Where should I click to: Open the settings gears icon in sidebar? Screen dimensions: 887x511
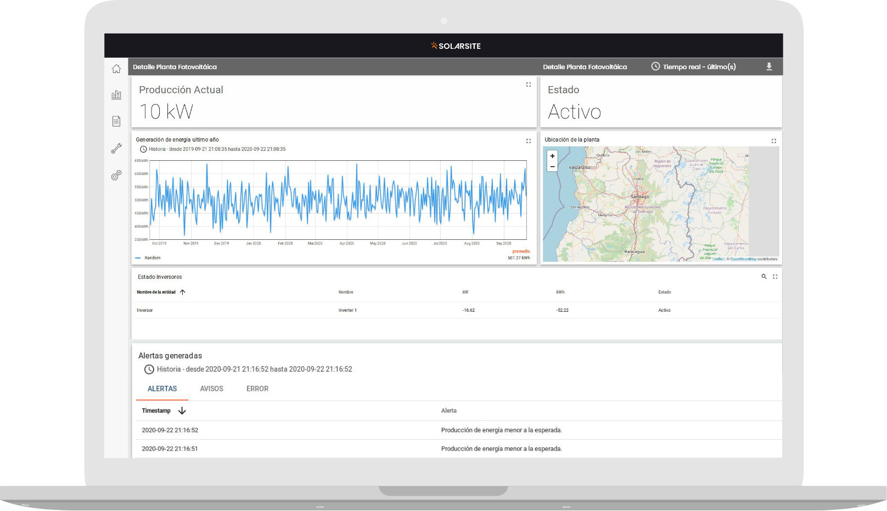coord(116,176)
